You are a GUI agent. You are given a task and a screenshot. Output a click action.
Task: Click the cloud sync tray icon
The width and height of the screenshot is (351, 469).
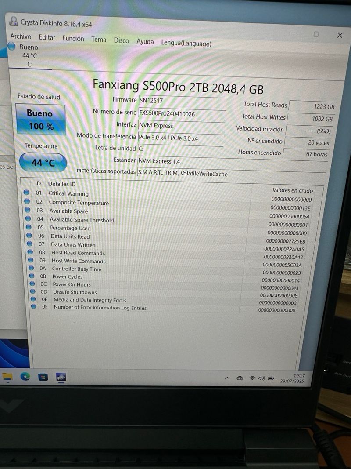click(x=240, y=378)
